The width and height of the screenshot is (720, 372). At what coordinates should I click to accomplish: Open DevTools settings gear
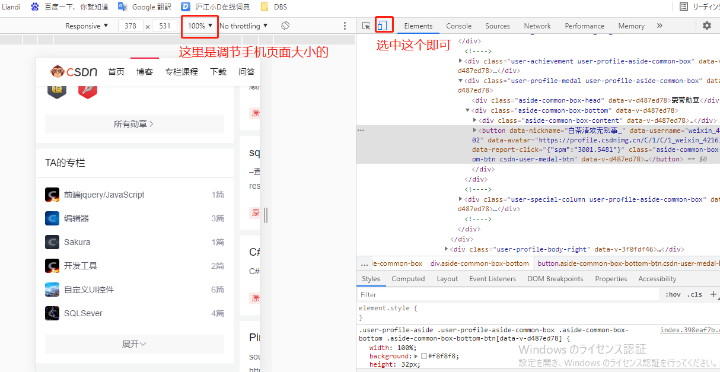708,26
